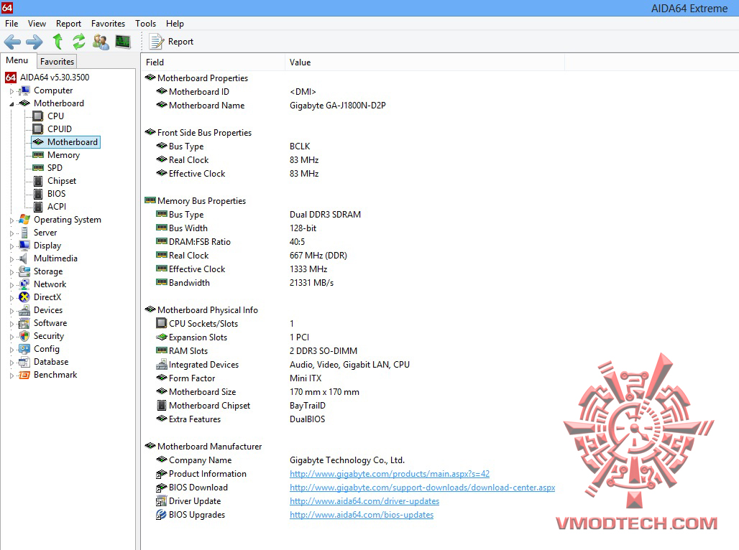Open the aida64.com bios-updates link
Viewport: 739px width, 550px height.
pos(362,515)
